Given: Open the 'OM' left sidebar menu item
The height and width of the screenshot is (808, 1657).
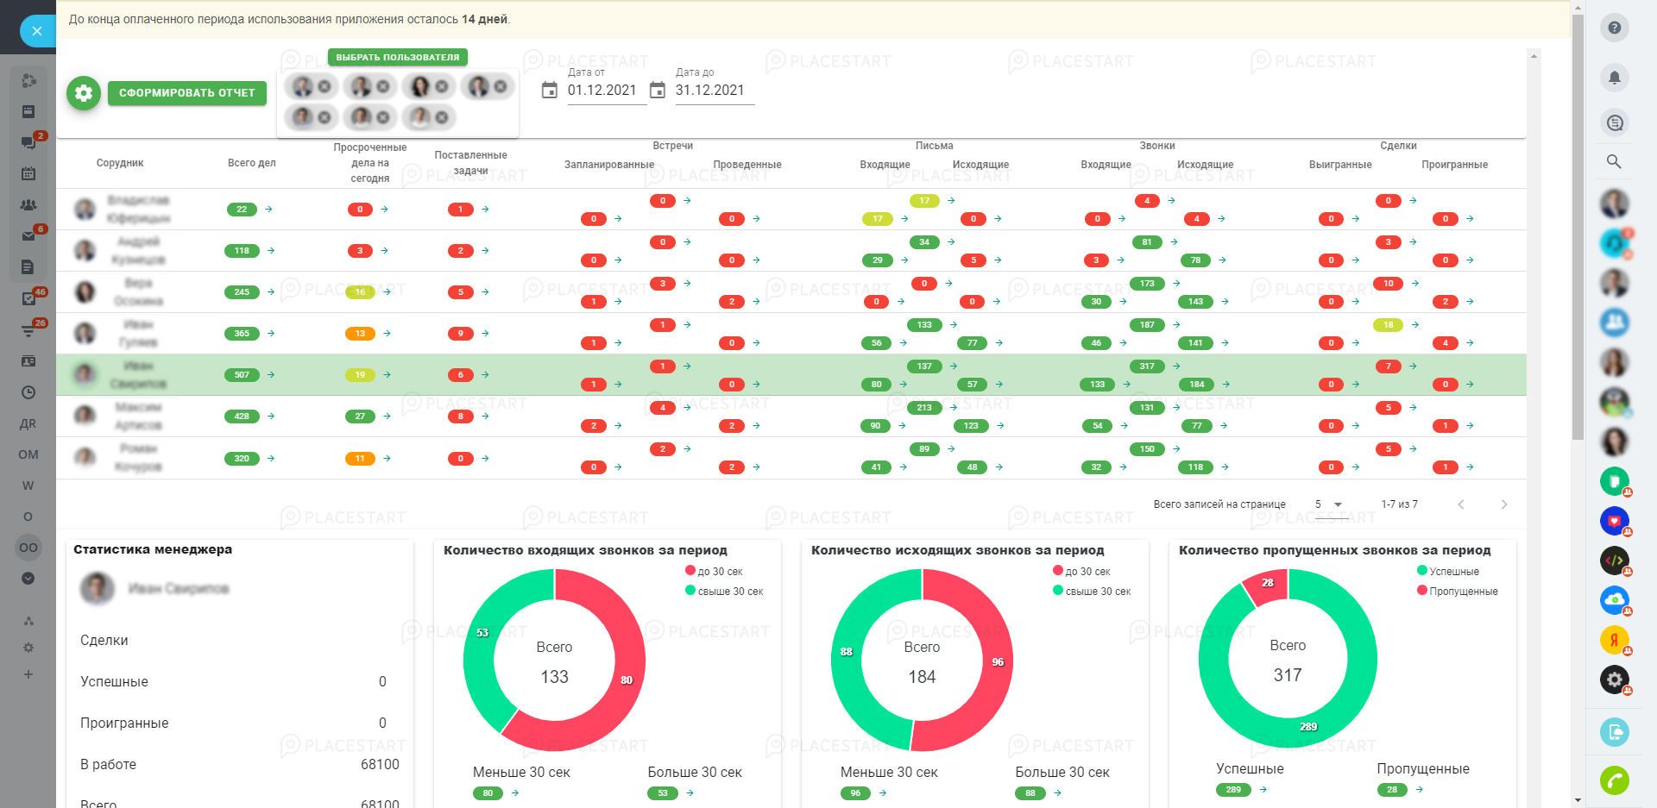Looking at the screenshot, I should click(x=28, y=454).
